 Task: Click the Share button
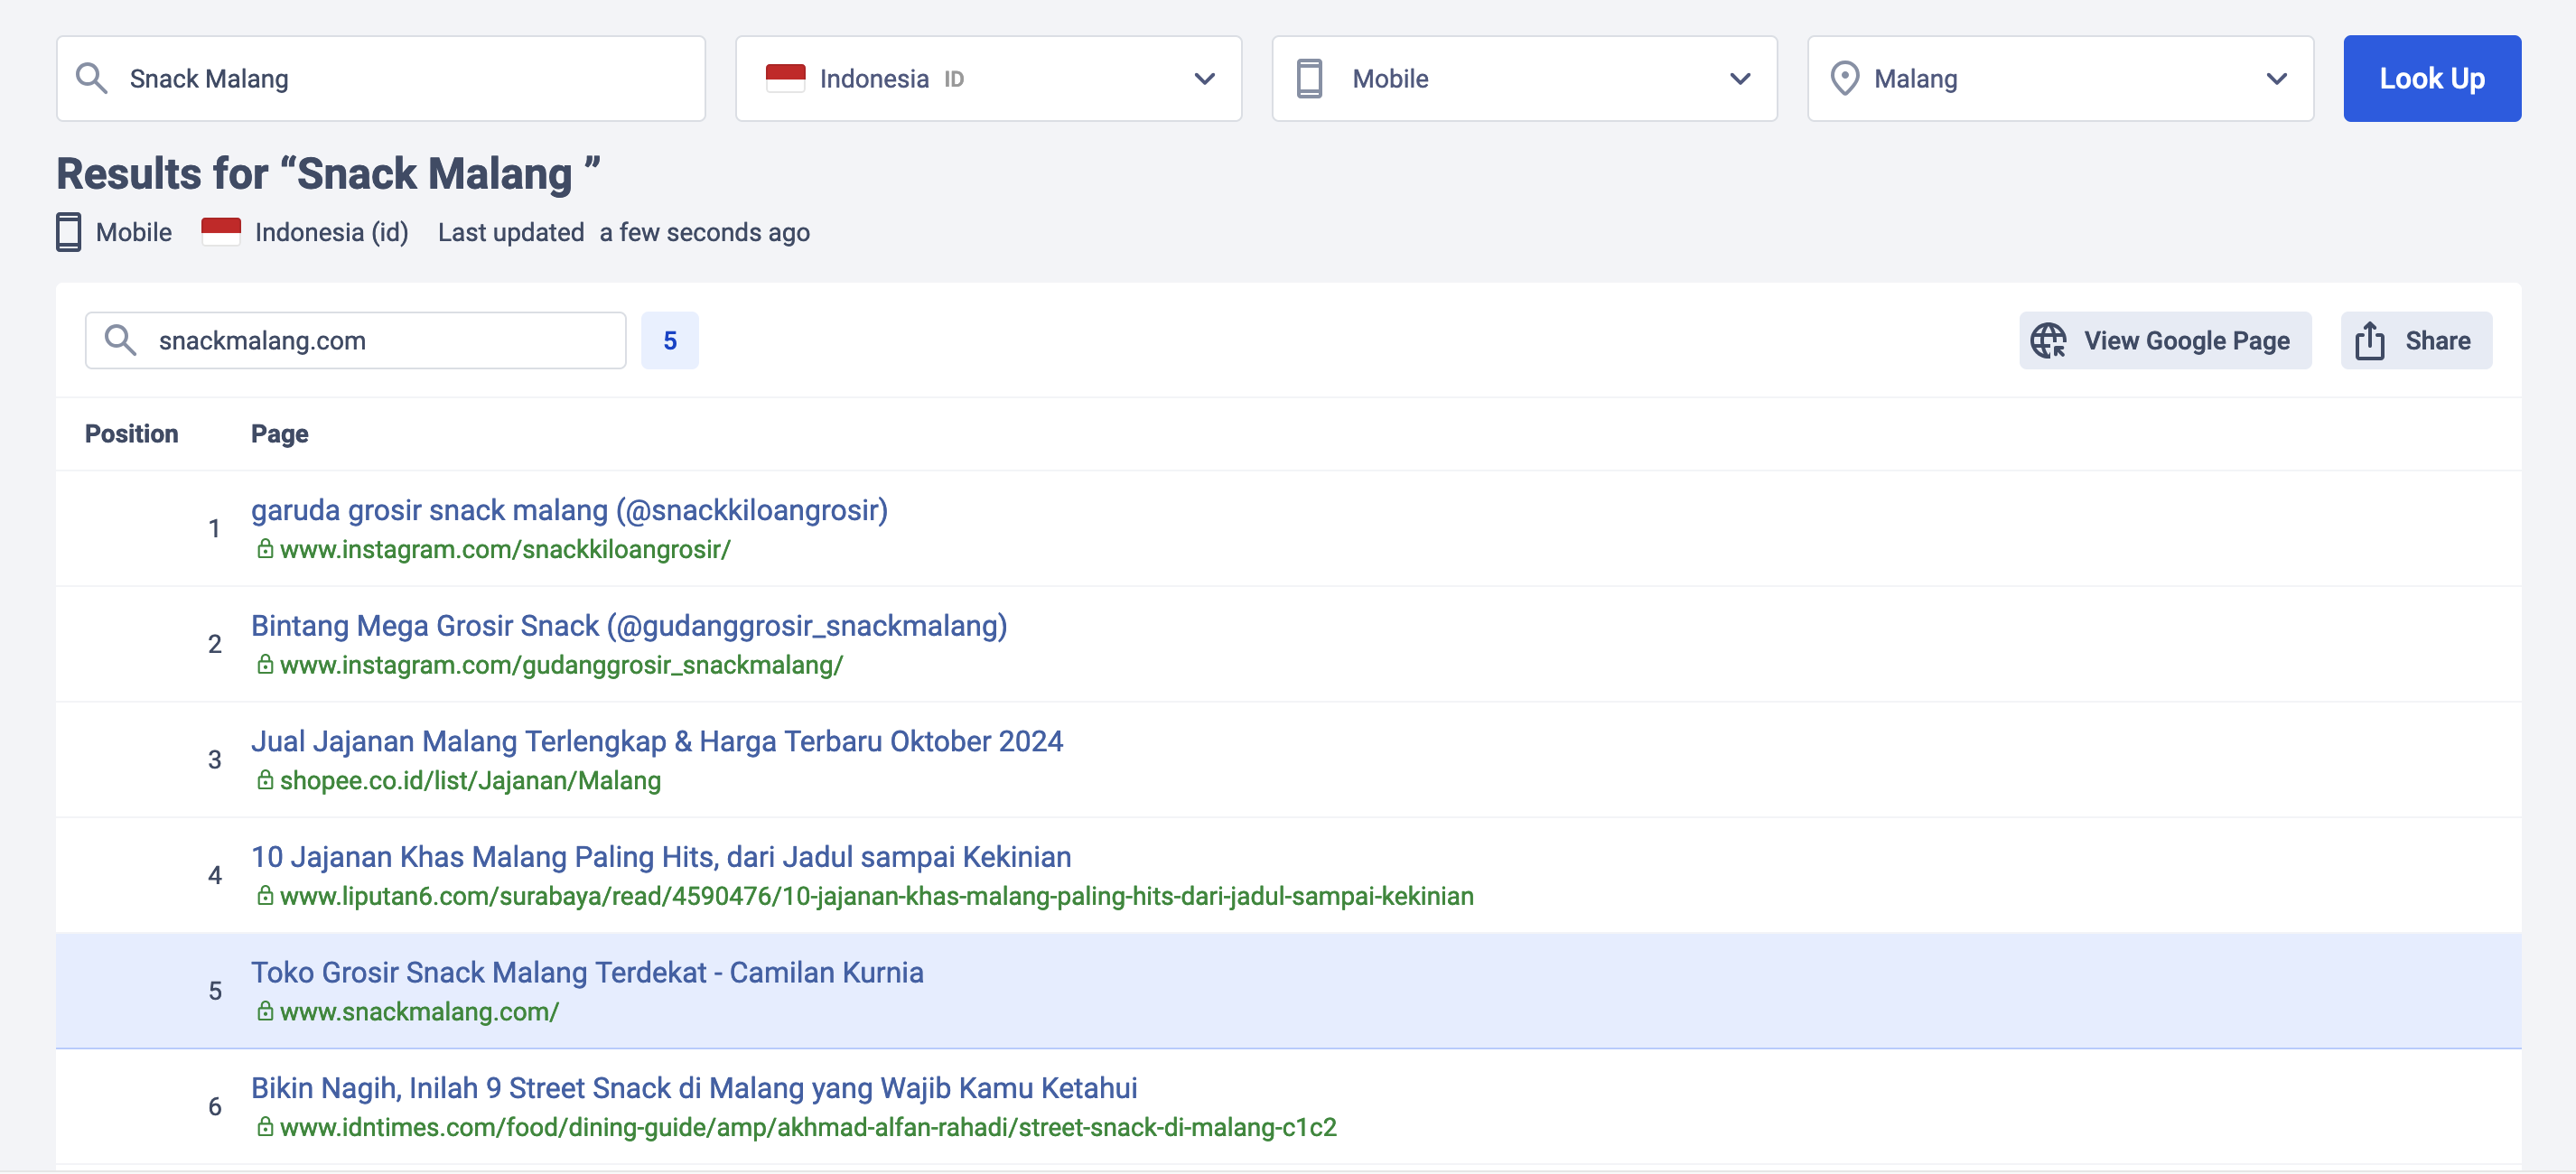(x=2416, y=341)
